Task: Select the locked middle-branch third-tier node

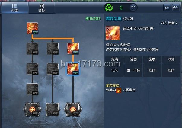Action: pyautogui.click(x=53, y=69)
